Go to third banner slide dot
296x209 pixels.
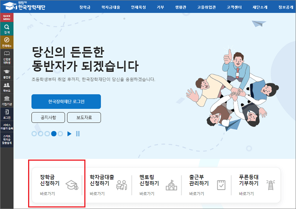pyautogui.click(x=47, y=134)
